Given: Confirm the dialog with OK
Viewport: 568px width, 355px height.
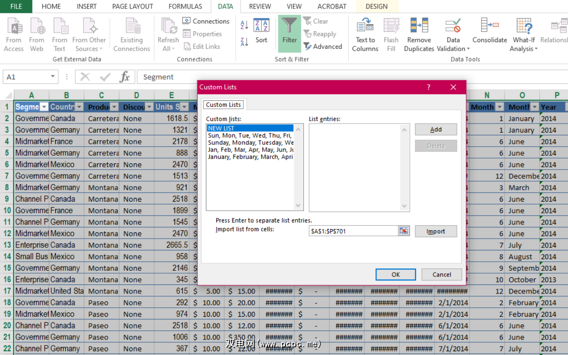Looking at the screenshot, I should pyautogui.click(x=395, y=275).
